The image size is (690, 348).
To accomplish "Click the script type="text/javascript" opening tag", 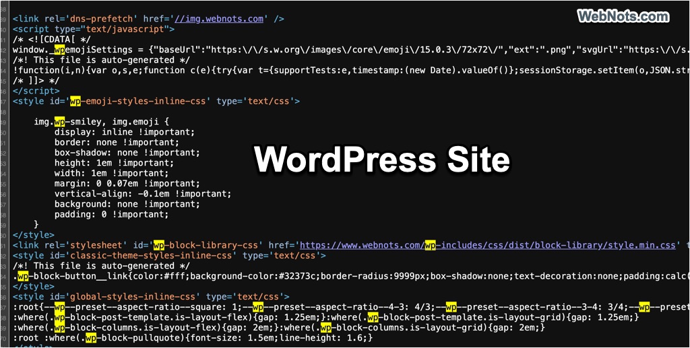I will pos(94,30).
